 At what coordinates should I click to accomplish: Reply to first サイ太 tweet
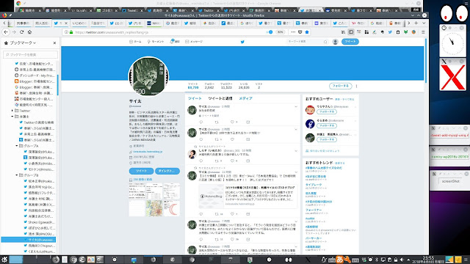click(201, 122)
